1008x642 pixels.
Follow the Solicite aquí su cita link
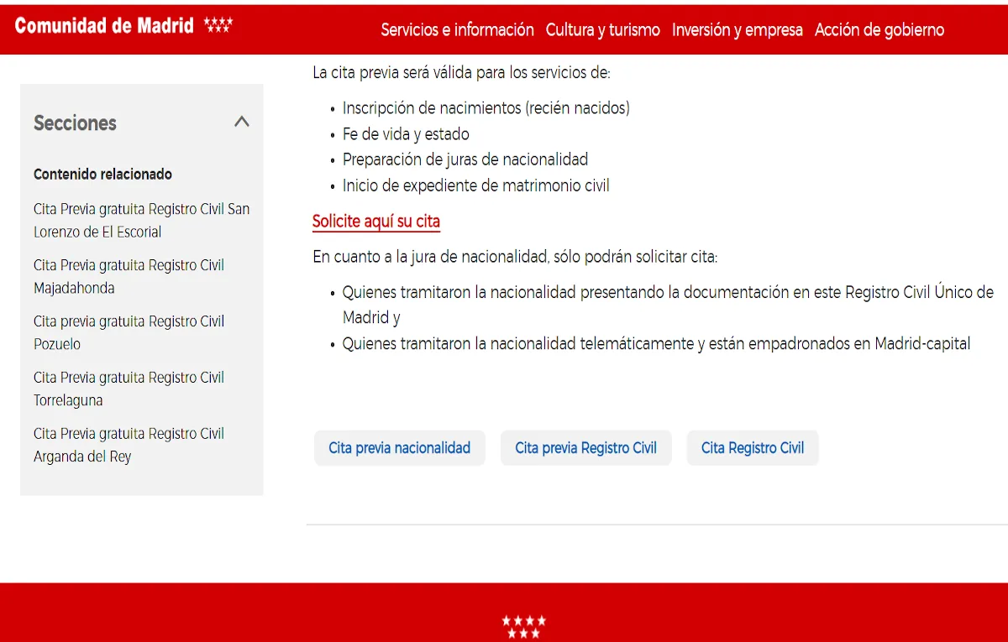[x=375, y=222]
